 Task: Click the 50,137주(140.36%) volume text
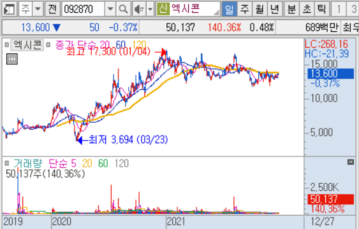[x=45, y=174]
